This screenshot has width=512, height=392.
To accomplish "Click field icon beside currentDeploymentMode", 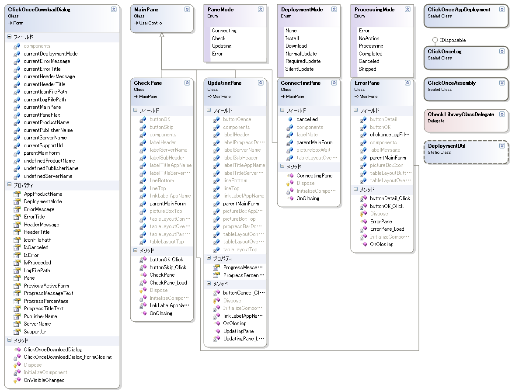I will click(17, 54).
